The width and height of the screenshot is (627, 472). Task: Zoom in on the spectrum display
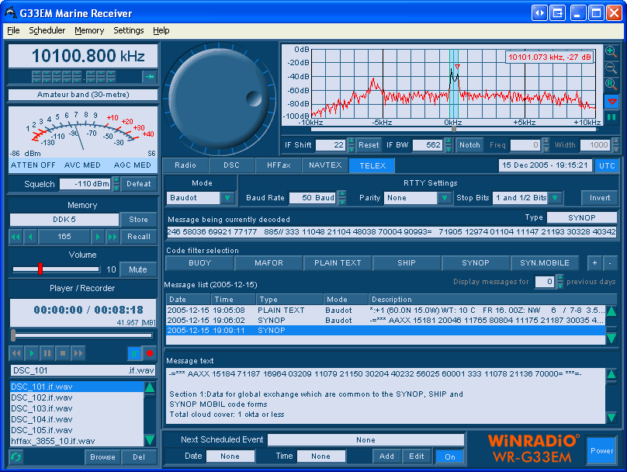coord(611,52)
